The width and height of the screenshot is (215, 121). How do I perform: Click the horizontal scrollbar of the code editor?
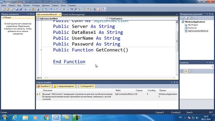click(111, 78)
